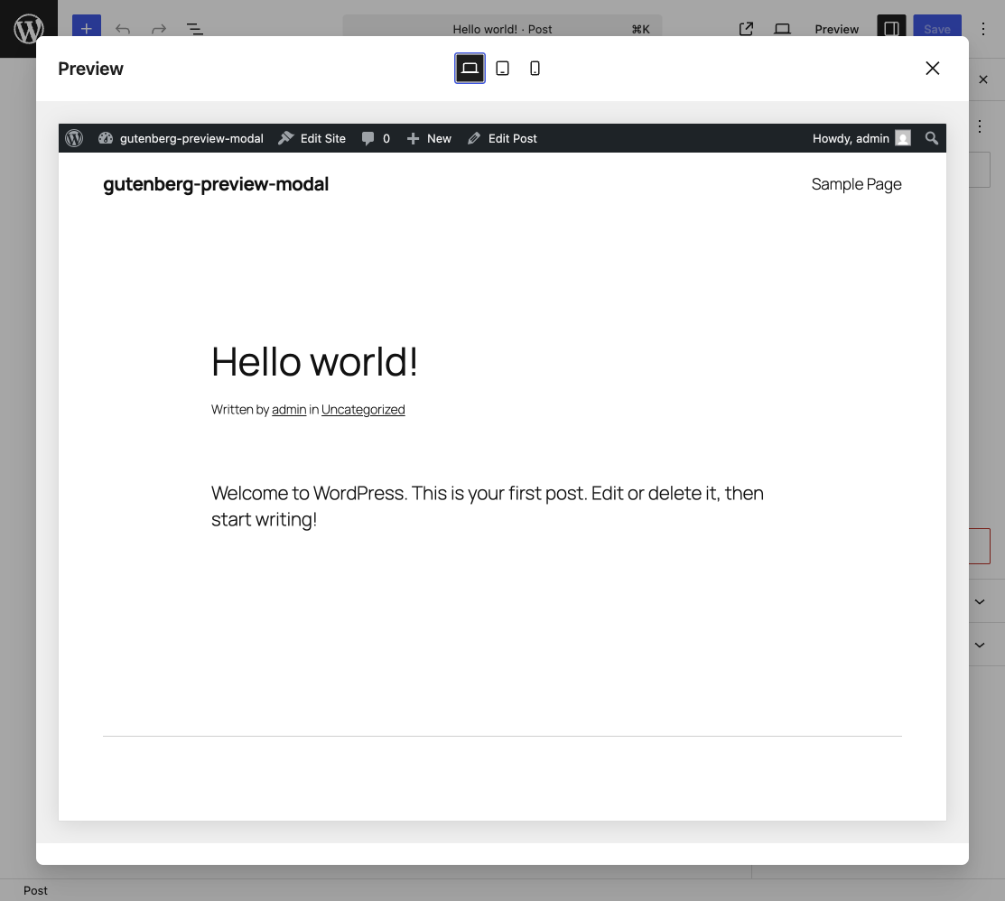1005x901 pixels.
Task: Switch preview to mobile device
Action: point(535,69)
